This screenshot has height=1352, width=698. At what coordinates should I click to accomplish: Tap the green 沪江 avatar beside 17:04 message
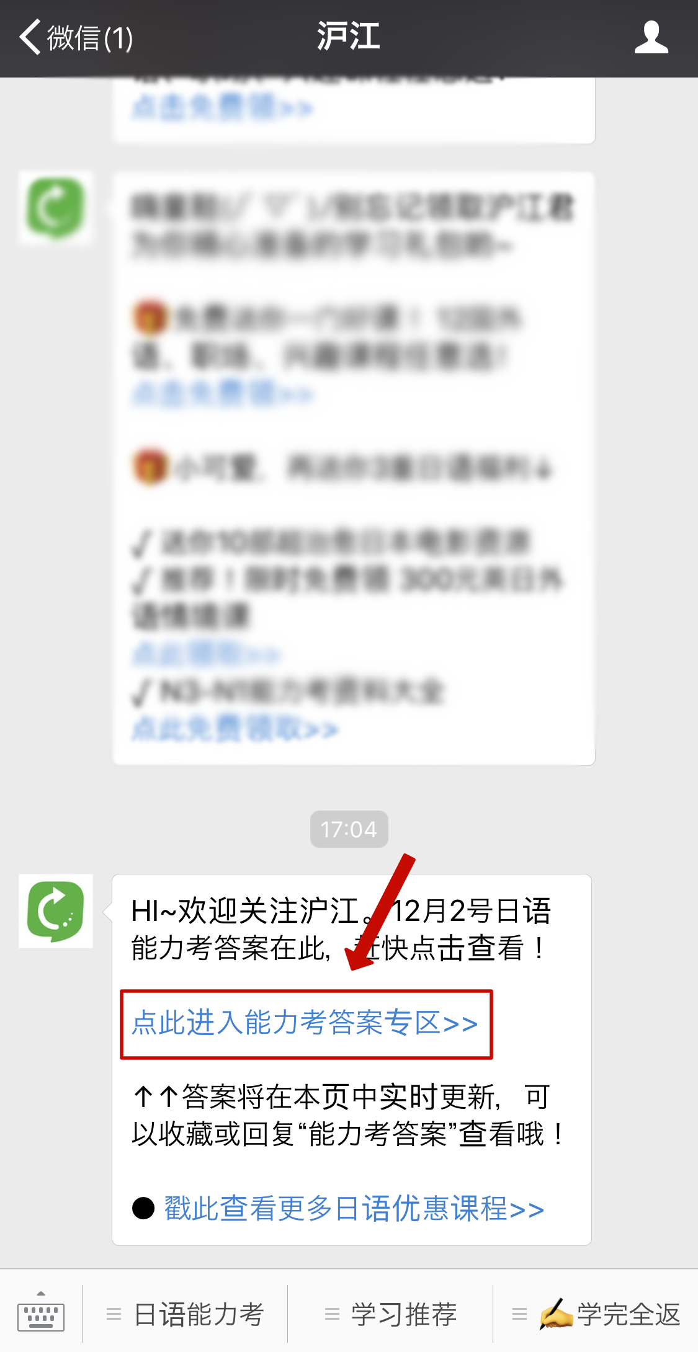click(56, 911)
